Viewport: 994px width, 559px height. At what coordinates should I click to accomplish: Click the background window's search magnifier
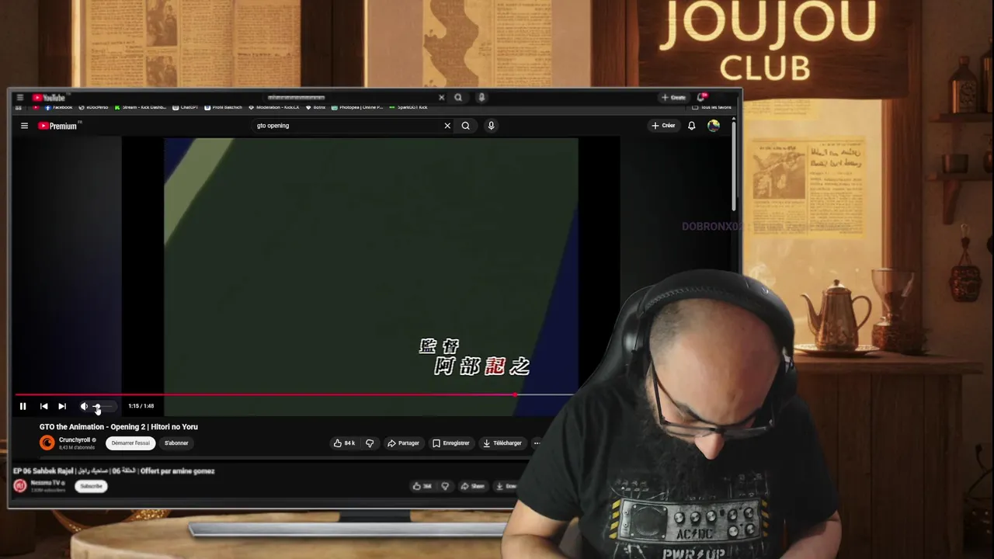coord(458,98)
